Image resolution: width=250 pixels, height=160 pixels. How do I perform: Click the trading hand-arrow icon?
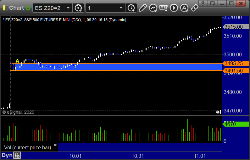point(195,8)
